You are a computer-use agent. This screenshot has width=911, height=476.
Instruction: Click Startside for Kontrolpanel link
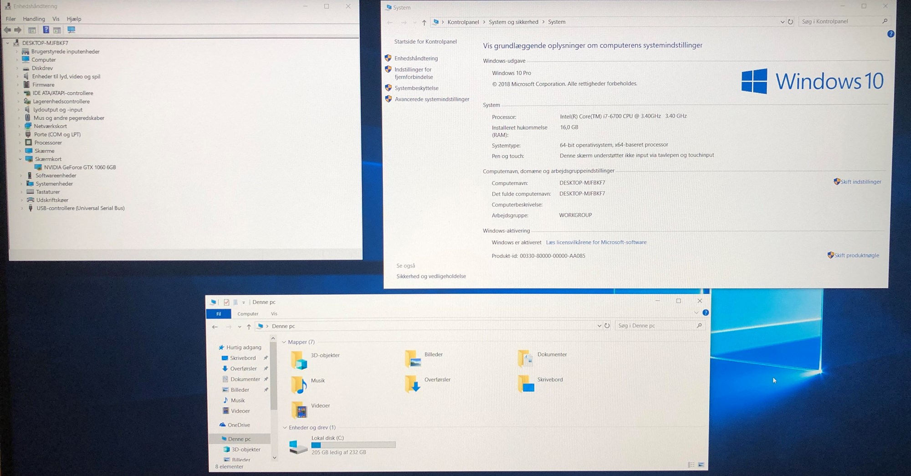pyautogui.click(x=425, y=41)
